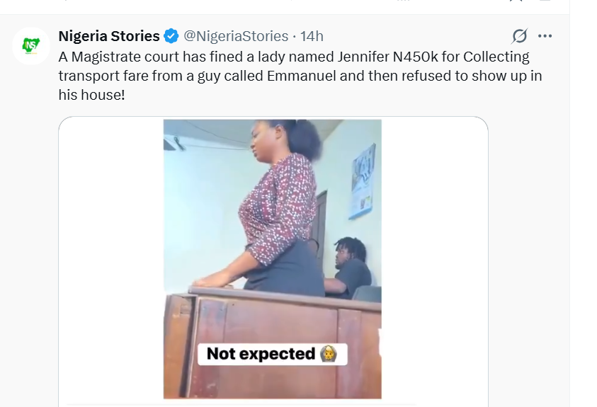Open the post via 14h timestamp
The width and height of the screenshot is (597, 407).
pyautogui.click(x=312, y=36)
